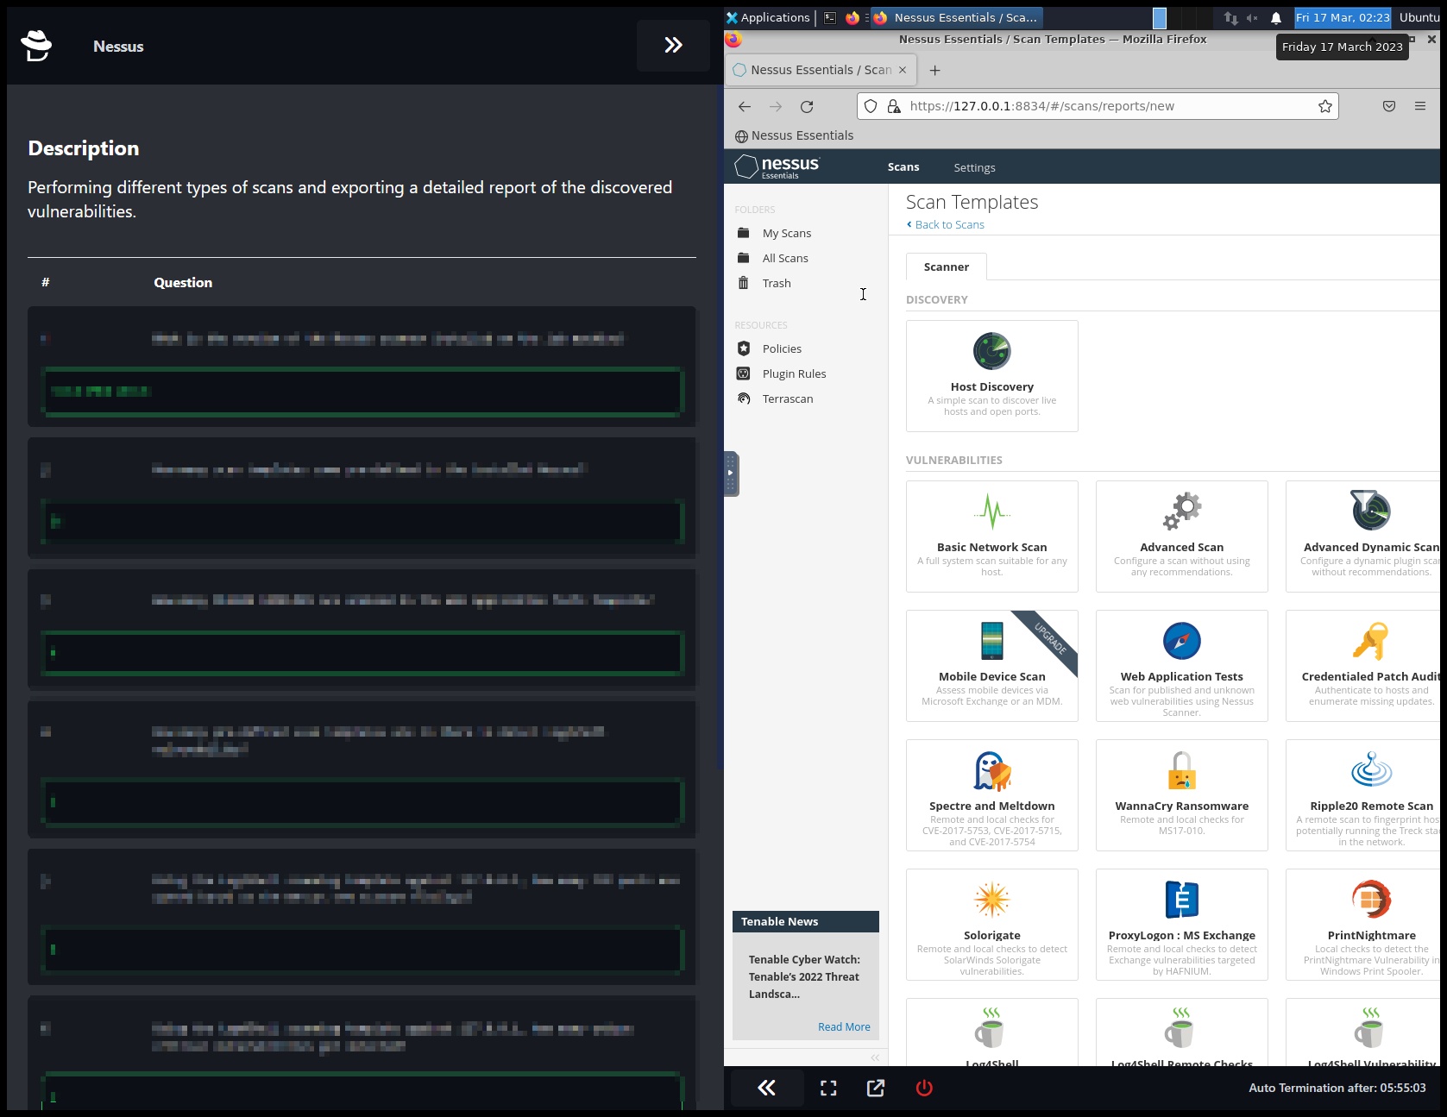Click the red power terminate icon
Image resolution: width=1447 pixels, height=1117 pixels.
[923, 1088]
